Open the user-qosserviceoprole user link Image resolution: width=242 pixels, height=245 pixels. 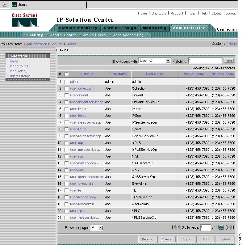click(x=87, y=177)
